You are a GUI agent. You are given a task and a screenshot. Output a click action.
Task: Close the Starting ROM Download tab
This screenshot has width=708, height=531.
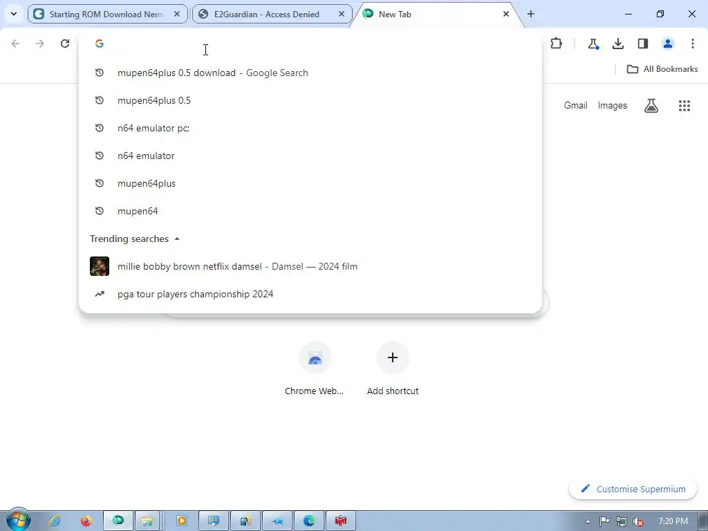[x=177, y=14]
